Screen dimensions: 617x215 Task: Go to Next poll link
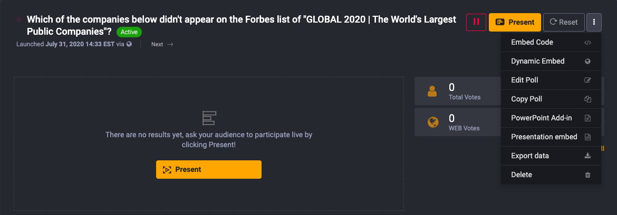point(162,44)
